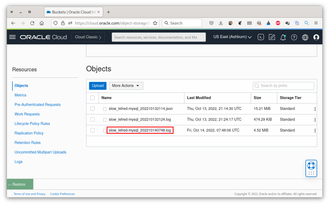Open object slow_lefred-mysql_202210132114.json
329x205 pixels.
141,109
